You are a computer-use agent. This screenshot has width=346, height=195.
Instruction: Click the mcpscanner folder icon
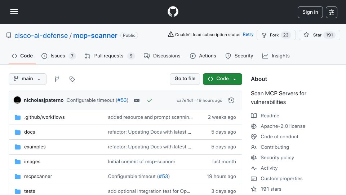[18, 177]
